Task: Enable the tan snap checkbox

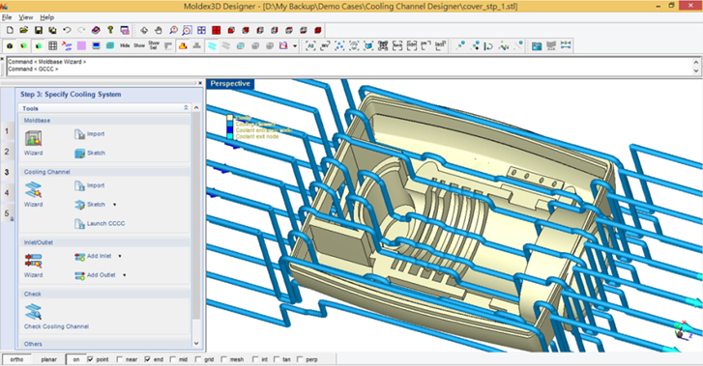Action: point(277,359)
